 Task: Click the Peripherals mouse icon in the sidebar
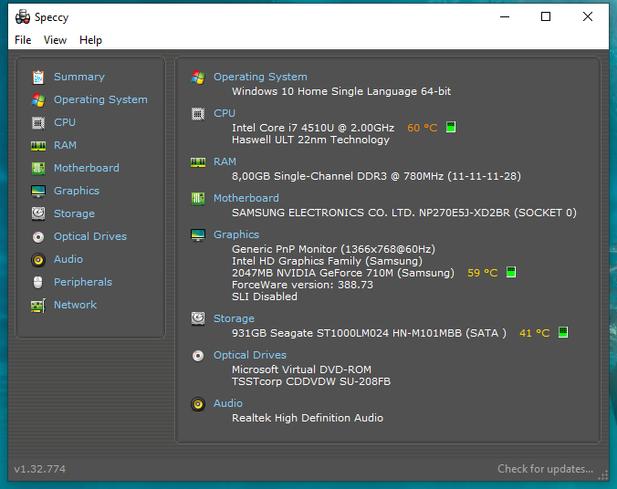tap(38, 282)
